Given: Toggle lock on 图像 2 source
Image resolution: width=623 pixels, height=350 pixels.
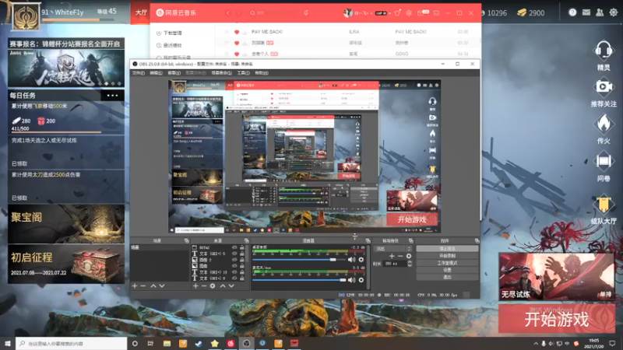Looking at the screenshot, I should click(x=241, y=260).
